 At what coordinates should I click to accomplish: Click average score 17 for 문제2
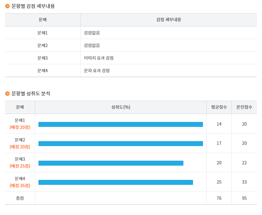coord(219,143)
